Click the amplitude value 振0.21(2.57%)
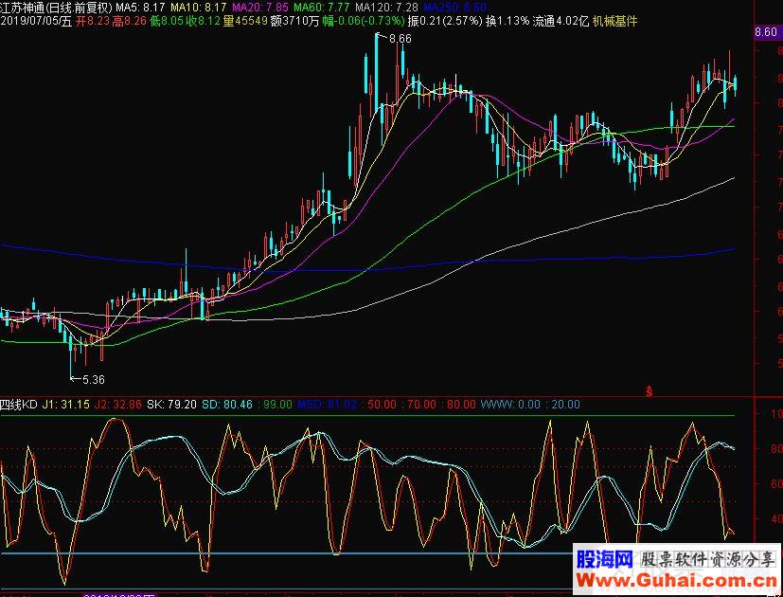783x597 pixels. (445, 22)
